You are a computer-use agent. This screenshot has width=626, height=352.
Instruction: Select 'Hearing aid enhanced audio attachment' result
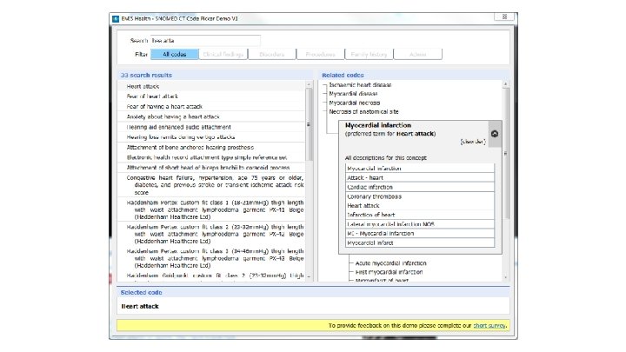(x=211, y=127)
